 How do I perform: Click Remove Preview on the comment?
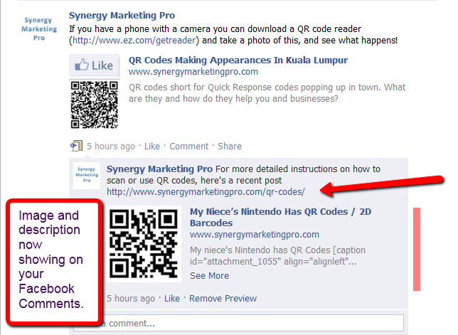pyautogui.click(x=223, y=299)
